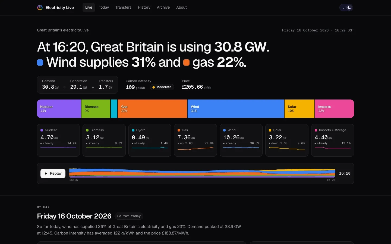This screenshot has height=244, width=391.
Task: Click the Demand label in the stats box
Action: [x=49, y=81]
